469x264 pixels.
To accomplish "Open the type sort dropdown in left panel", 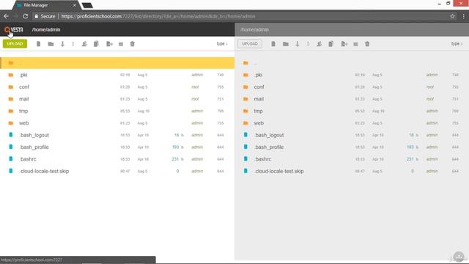I will (x=222, y=44).
